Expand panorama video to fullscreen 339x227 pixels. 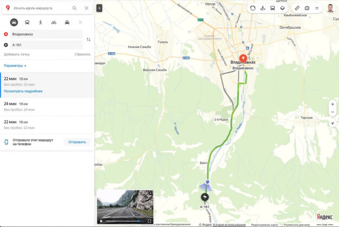(x=149, y=221)
